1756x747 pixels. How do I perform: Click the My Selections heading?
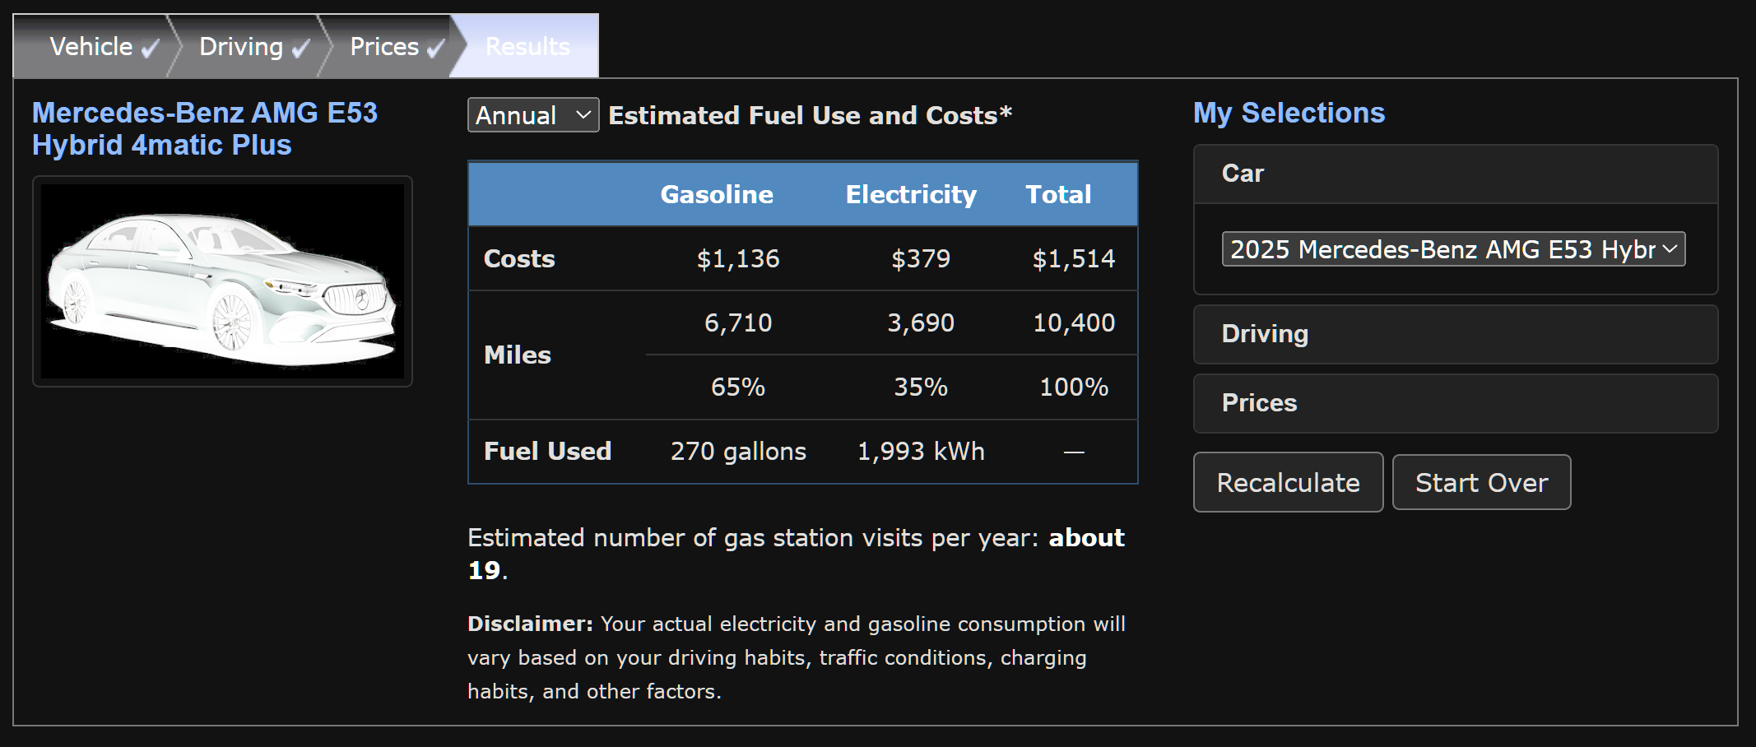(1289, 113)
